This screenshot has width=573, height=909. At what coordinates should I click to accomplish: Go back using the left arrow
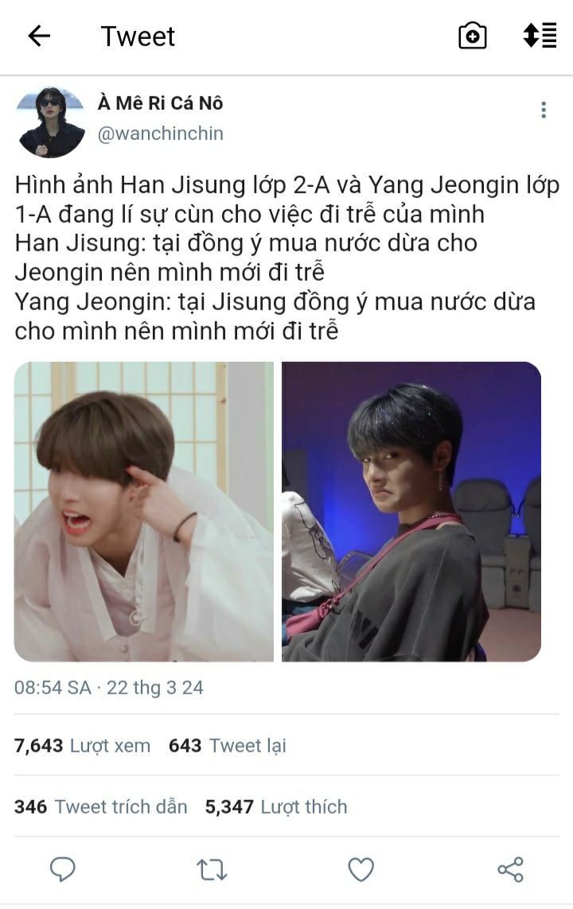click(x=40, y=37)
